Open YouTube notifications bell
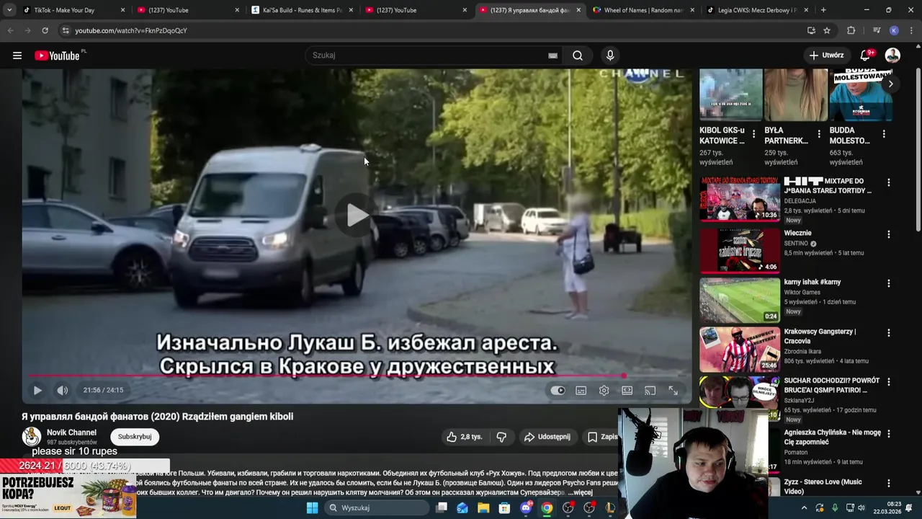Viewport: 922px width, 519px height. coord(866,56)
